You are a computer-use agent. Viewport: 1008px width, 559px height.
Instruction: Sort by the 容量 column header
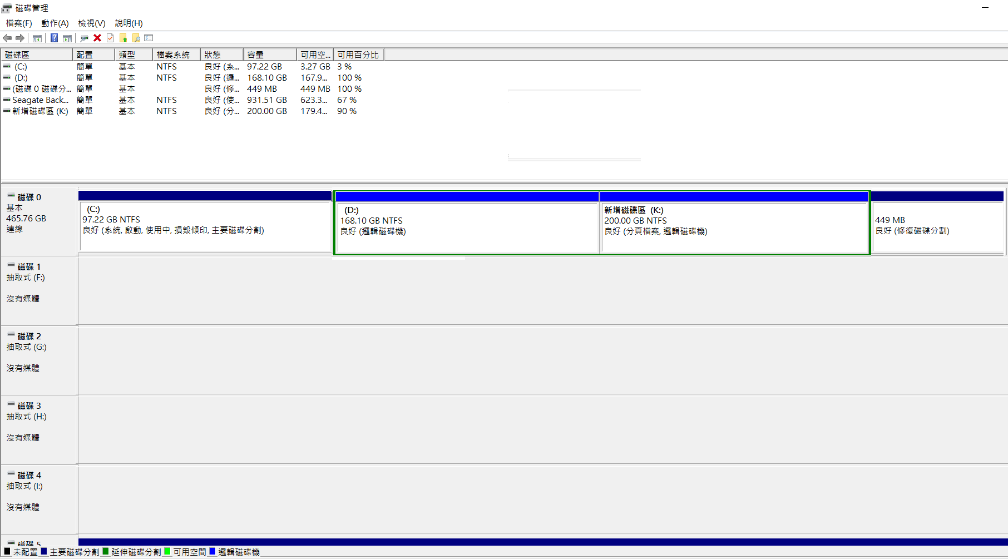tap(270, 55)
